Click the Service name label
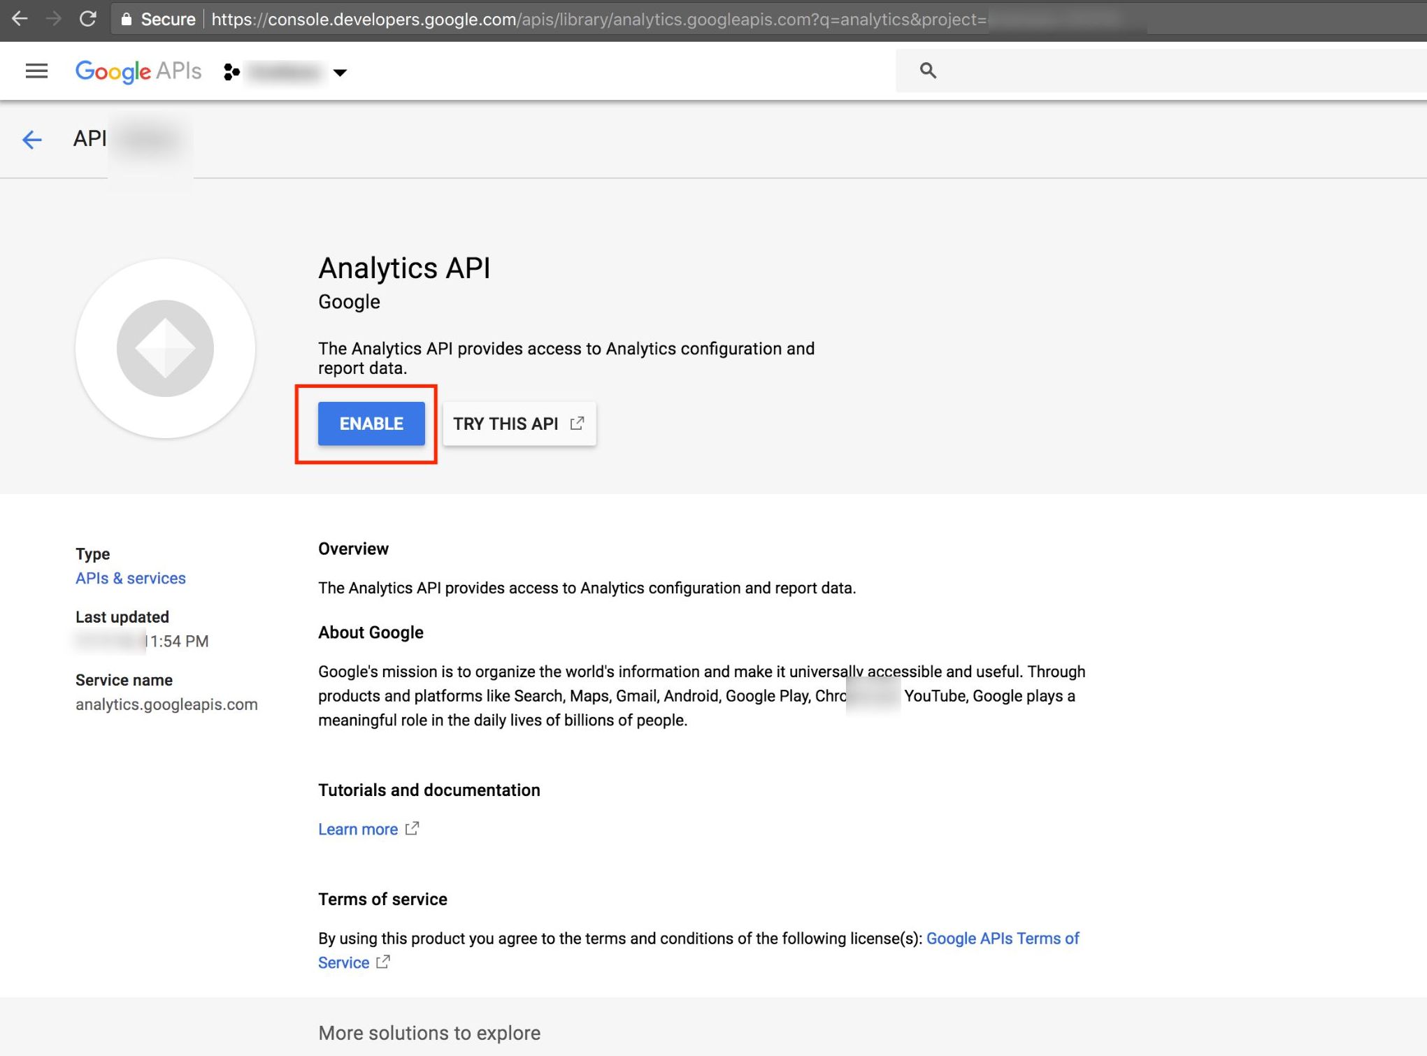The height and width of the screenshot is (1056, 1427). pyautogui.click(x=124, y=681)
